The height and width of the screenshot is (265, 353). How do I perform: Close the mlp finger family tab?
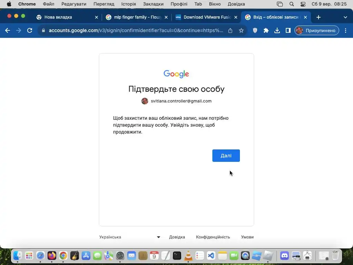166,17
